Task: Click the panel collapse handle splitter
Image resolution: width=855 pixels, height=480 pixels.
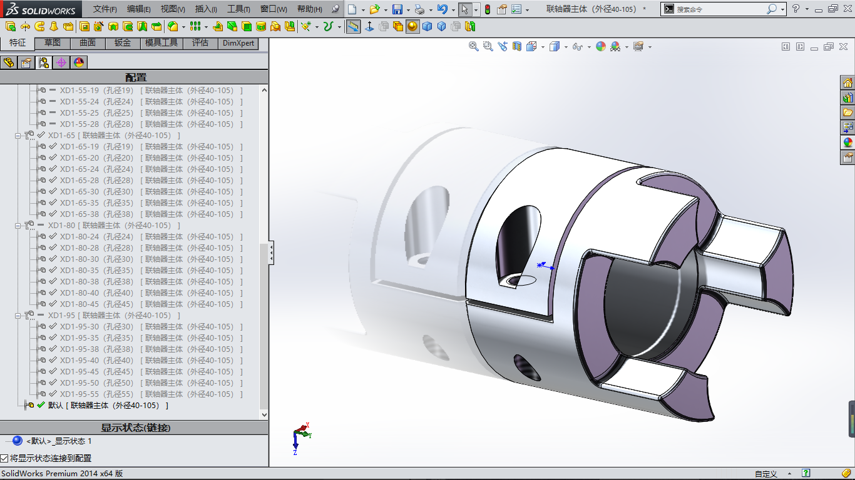Action: click(x=271, y=253)
